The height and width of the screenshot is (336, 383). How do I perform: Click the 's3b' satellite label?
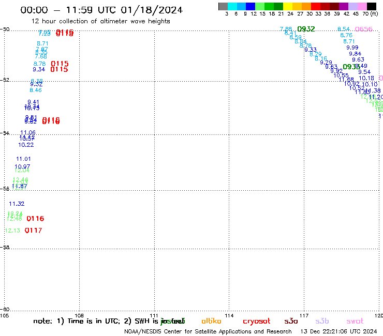pos(322,321)
